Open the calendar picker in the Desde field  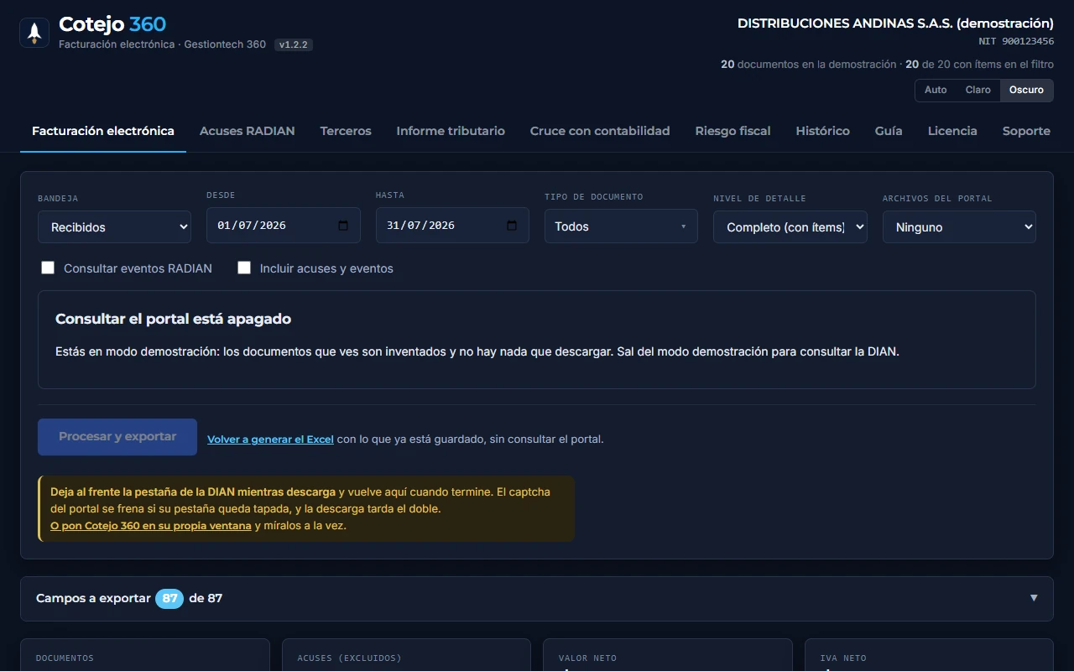coord(343,226)
